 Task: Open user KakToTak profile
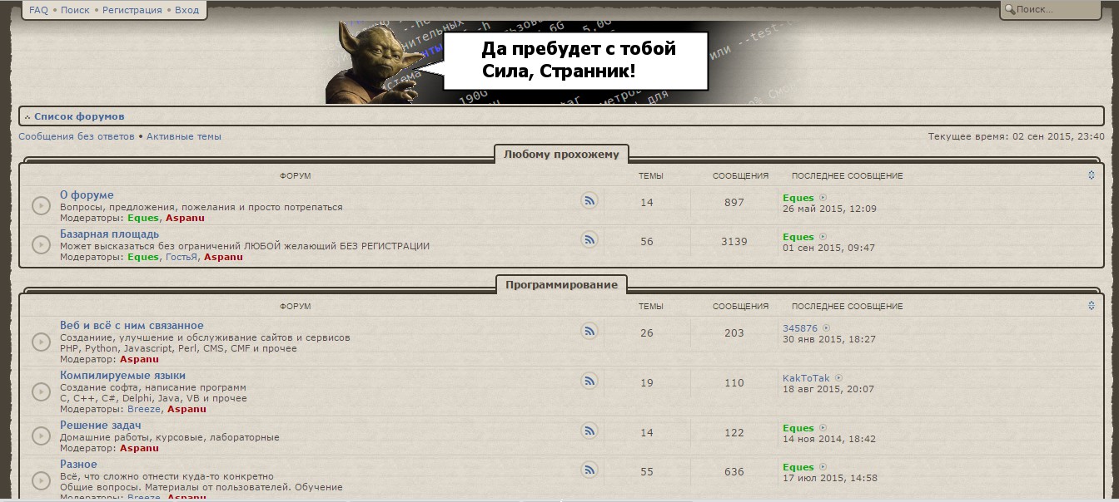coord(806,378)
